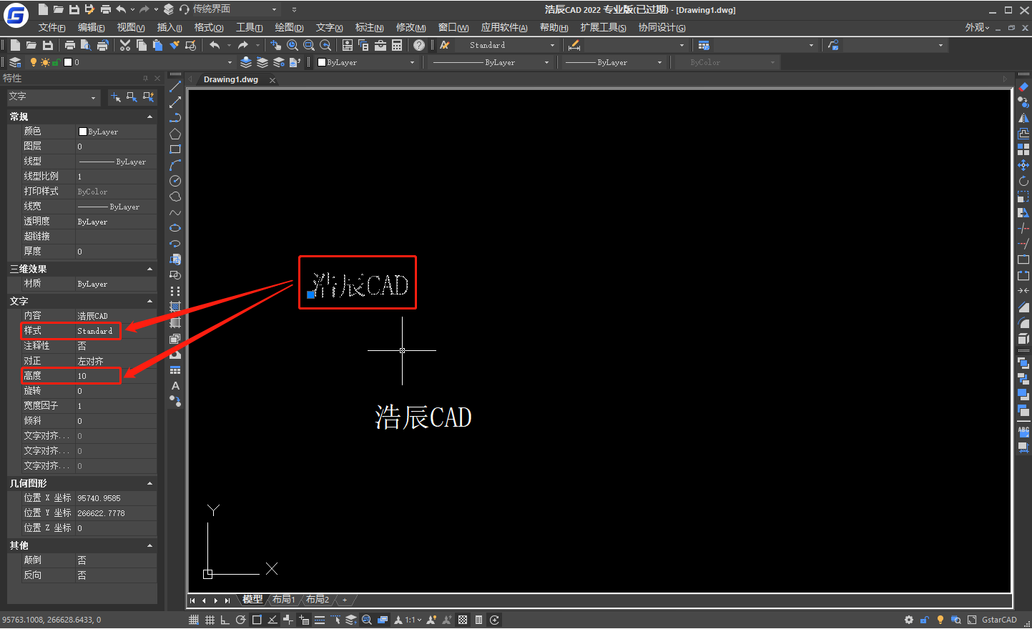
Task: Select the Drawing1.dwg document tab
Action: click(231, 79)
